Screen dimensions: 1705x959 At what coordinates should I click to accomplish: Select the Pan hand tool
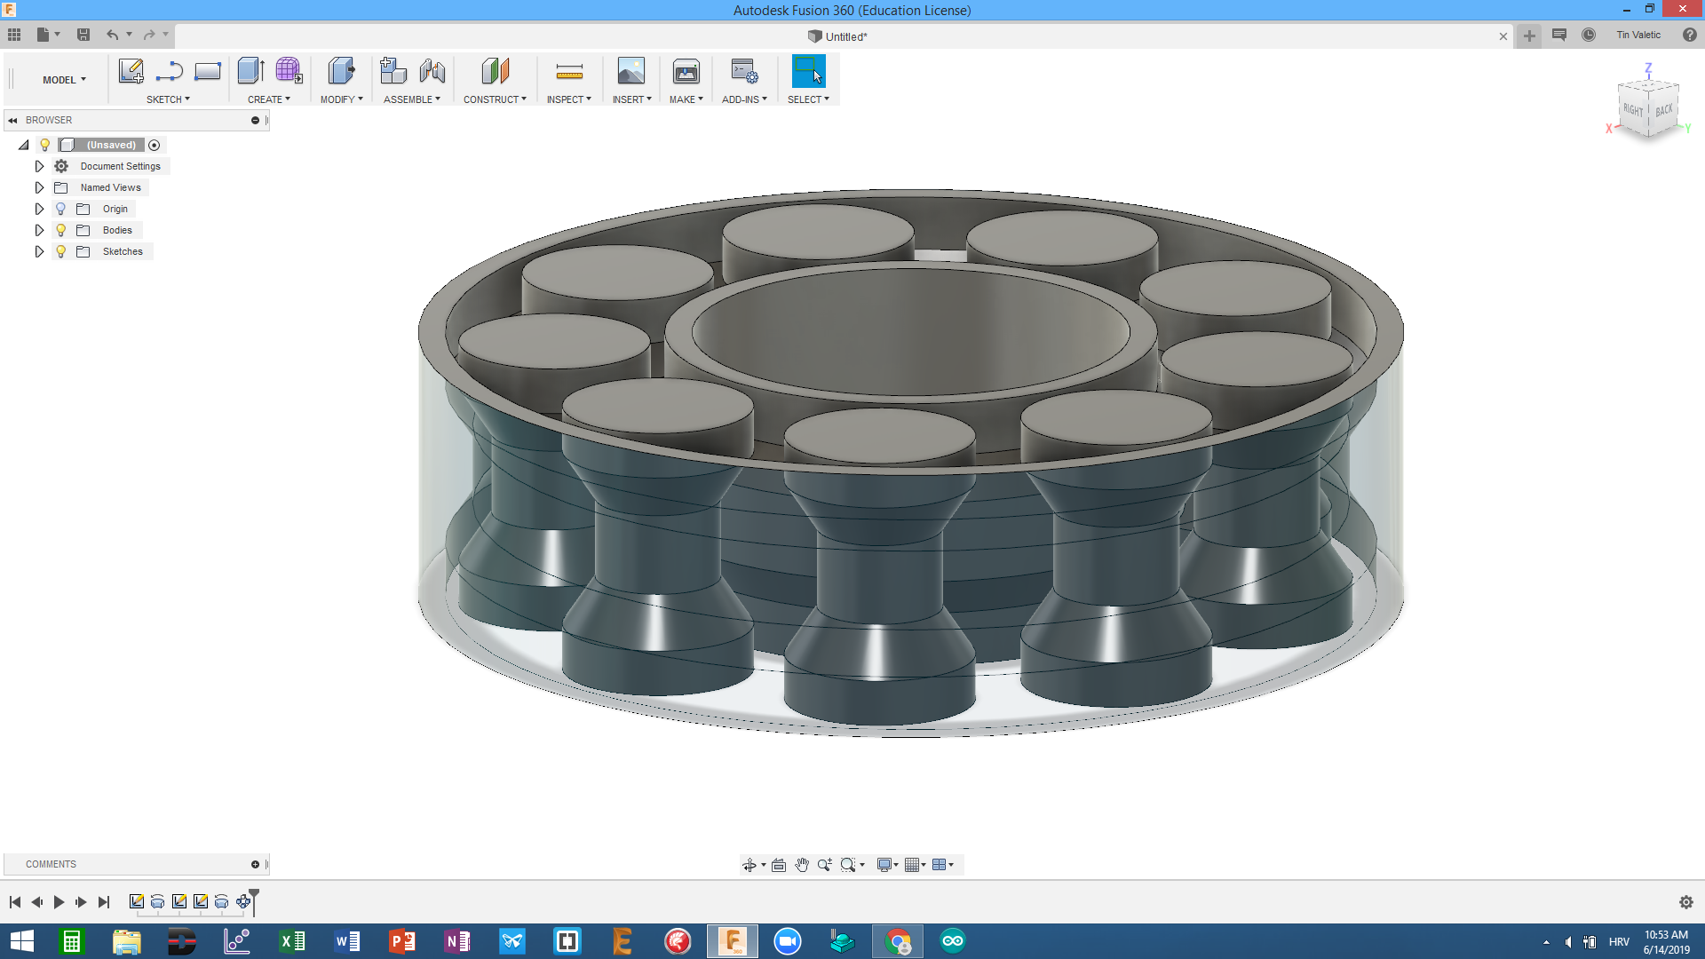pos(802,865)
